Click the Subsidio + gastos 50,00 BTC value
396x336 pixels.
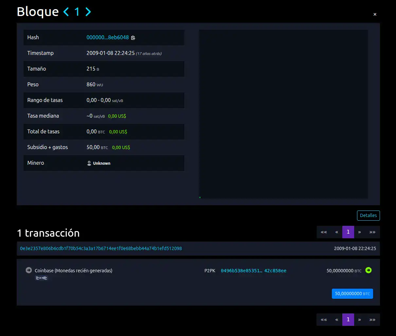(x=97, y=147)
